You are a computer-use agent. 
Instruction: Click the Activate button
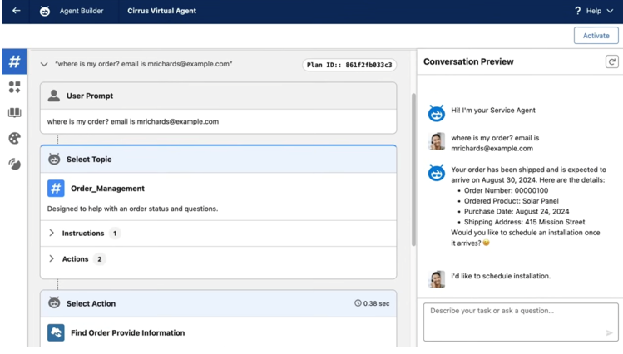pyautogui.click(x=596, y=36)
